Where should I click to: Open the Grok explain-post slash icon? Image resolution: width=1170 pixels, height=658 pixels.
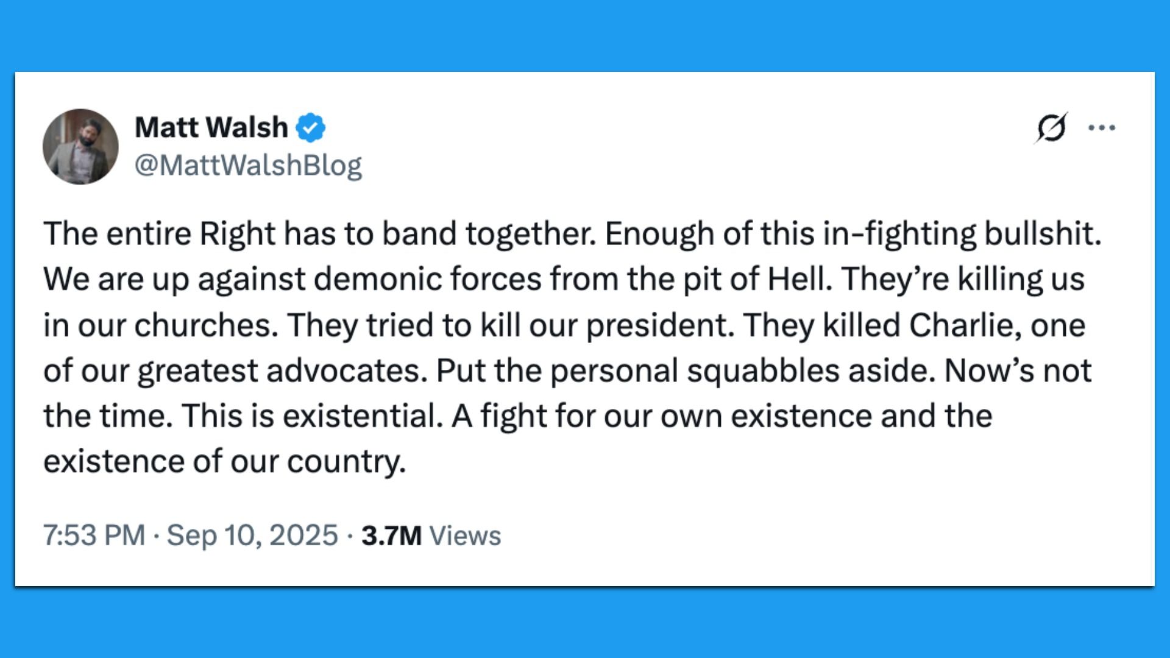(x=1051, y=128)
